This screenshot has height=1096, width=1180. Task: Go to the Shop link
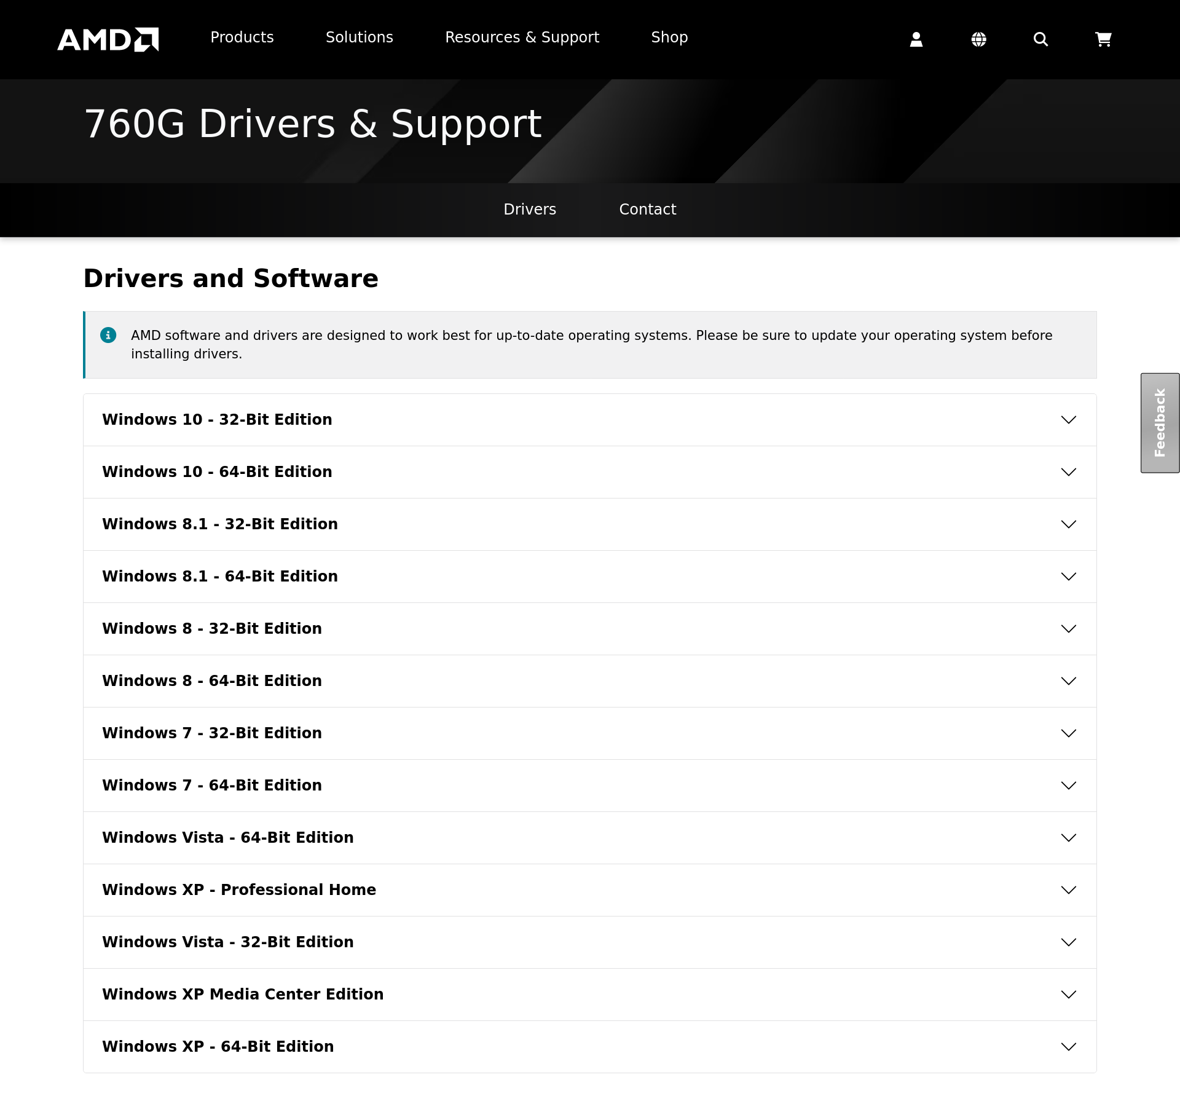click(x=669, y=37)
